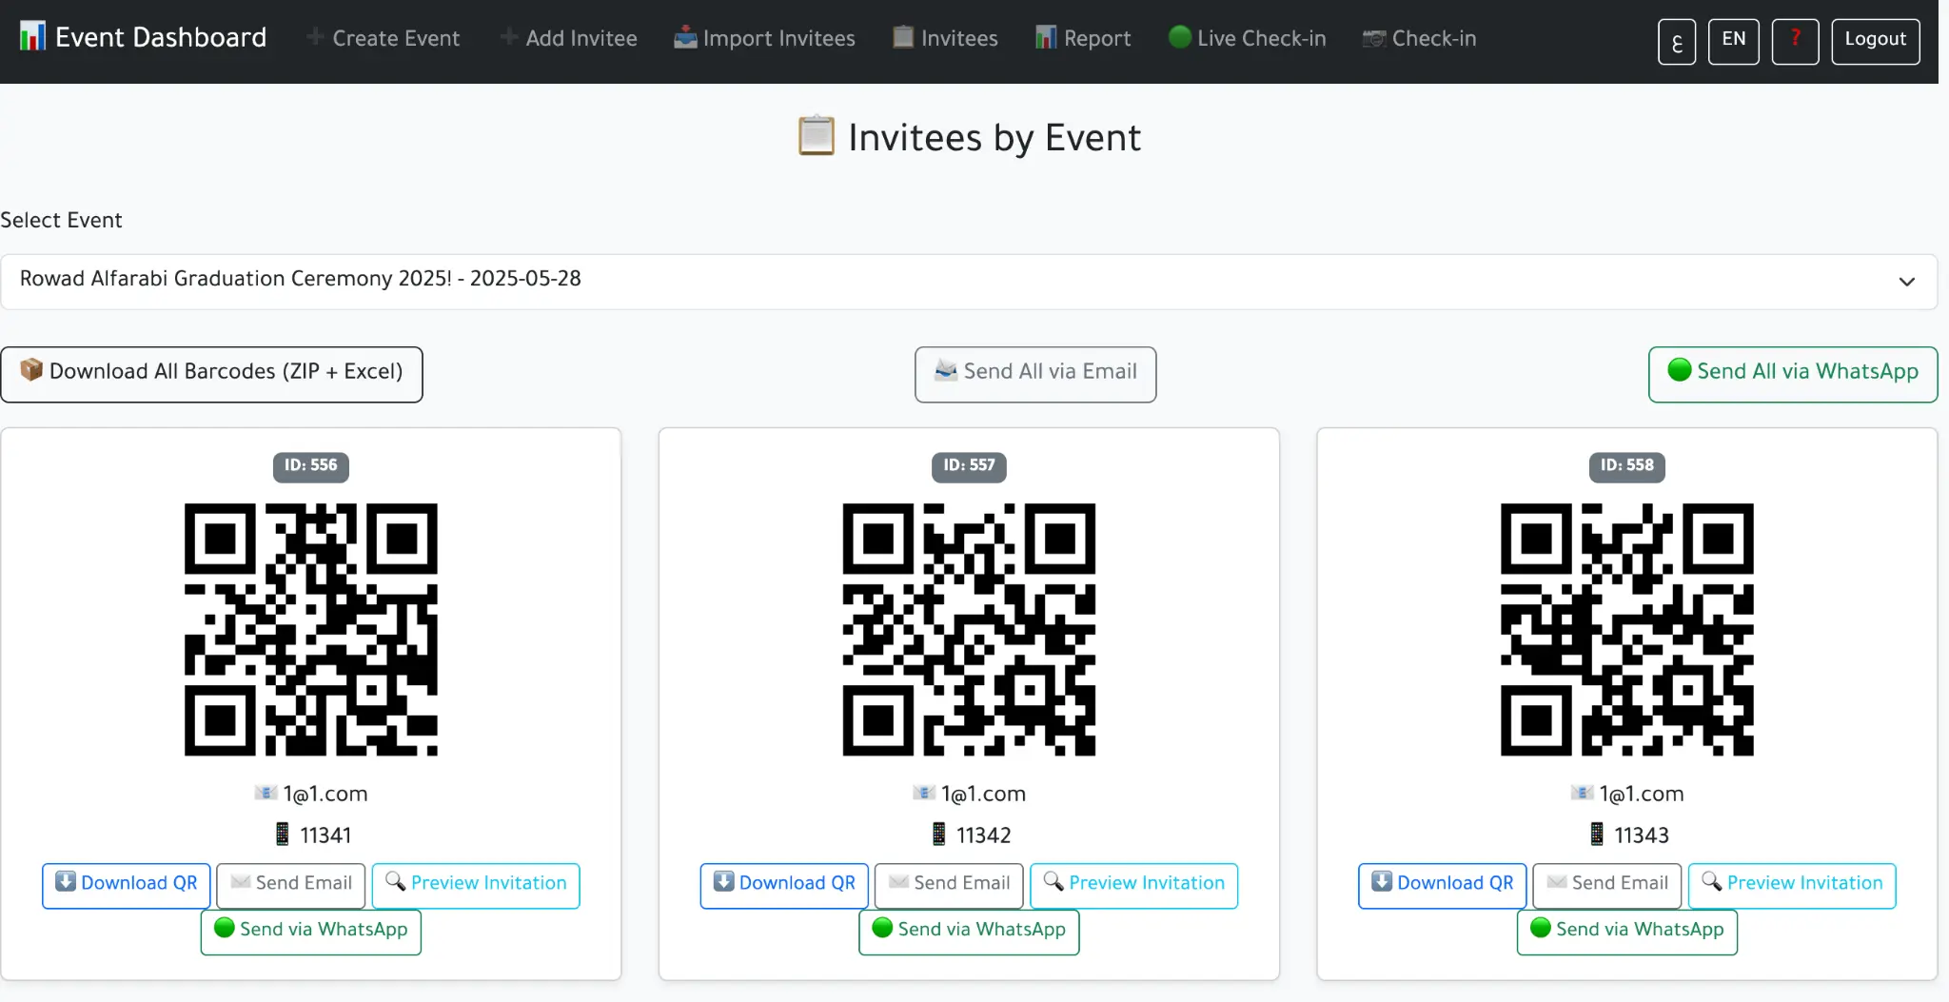Image resolution: width=1949 pixels, height=1002 pixels.
Task: Send via WhatsApp to invitee 11343
Action: pos(1626,931)
